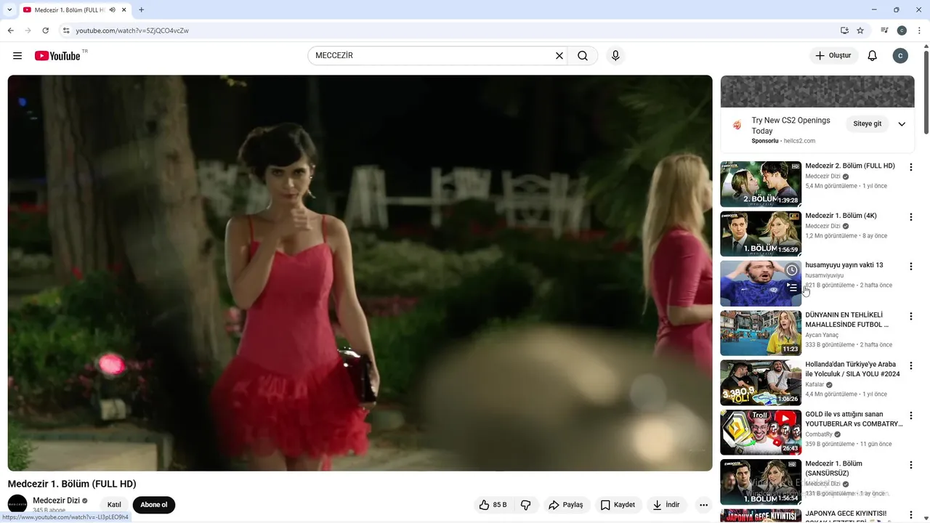Save the video using Kaydet
This screenshot has height=523, width=930.
618,505
